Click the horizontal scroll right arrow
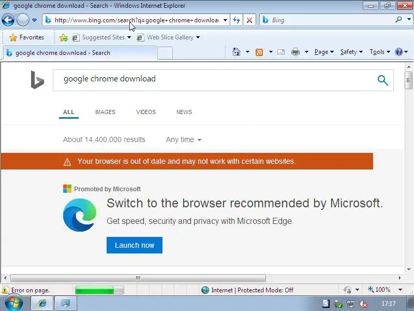Screen dimensions: 414x311 tap(400, 278)
